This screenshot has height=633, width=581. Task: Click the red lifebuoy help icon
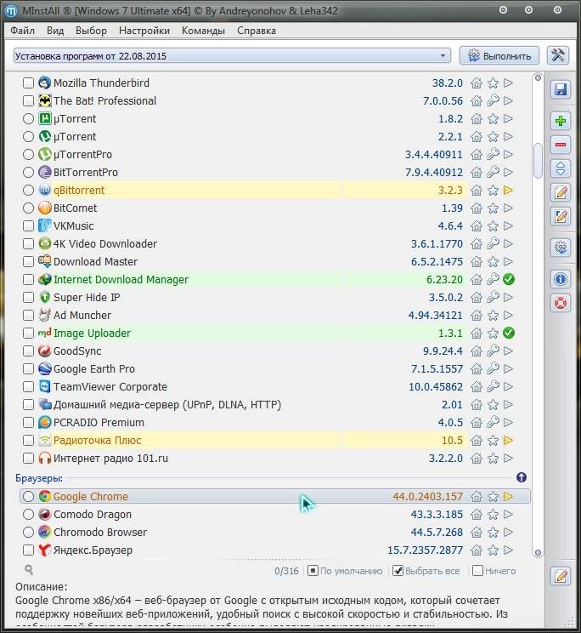[561, 303]
